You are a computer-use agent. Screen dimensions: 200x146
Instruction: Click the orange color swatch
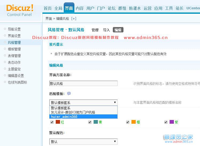(134, 122)
